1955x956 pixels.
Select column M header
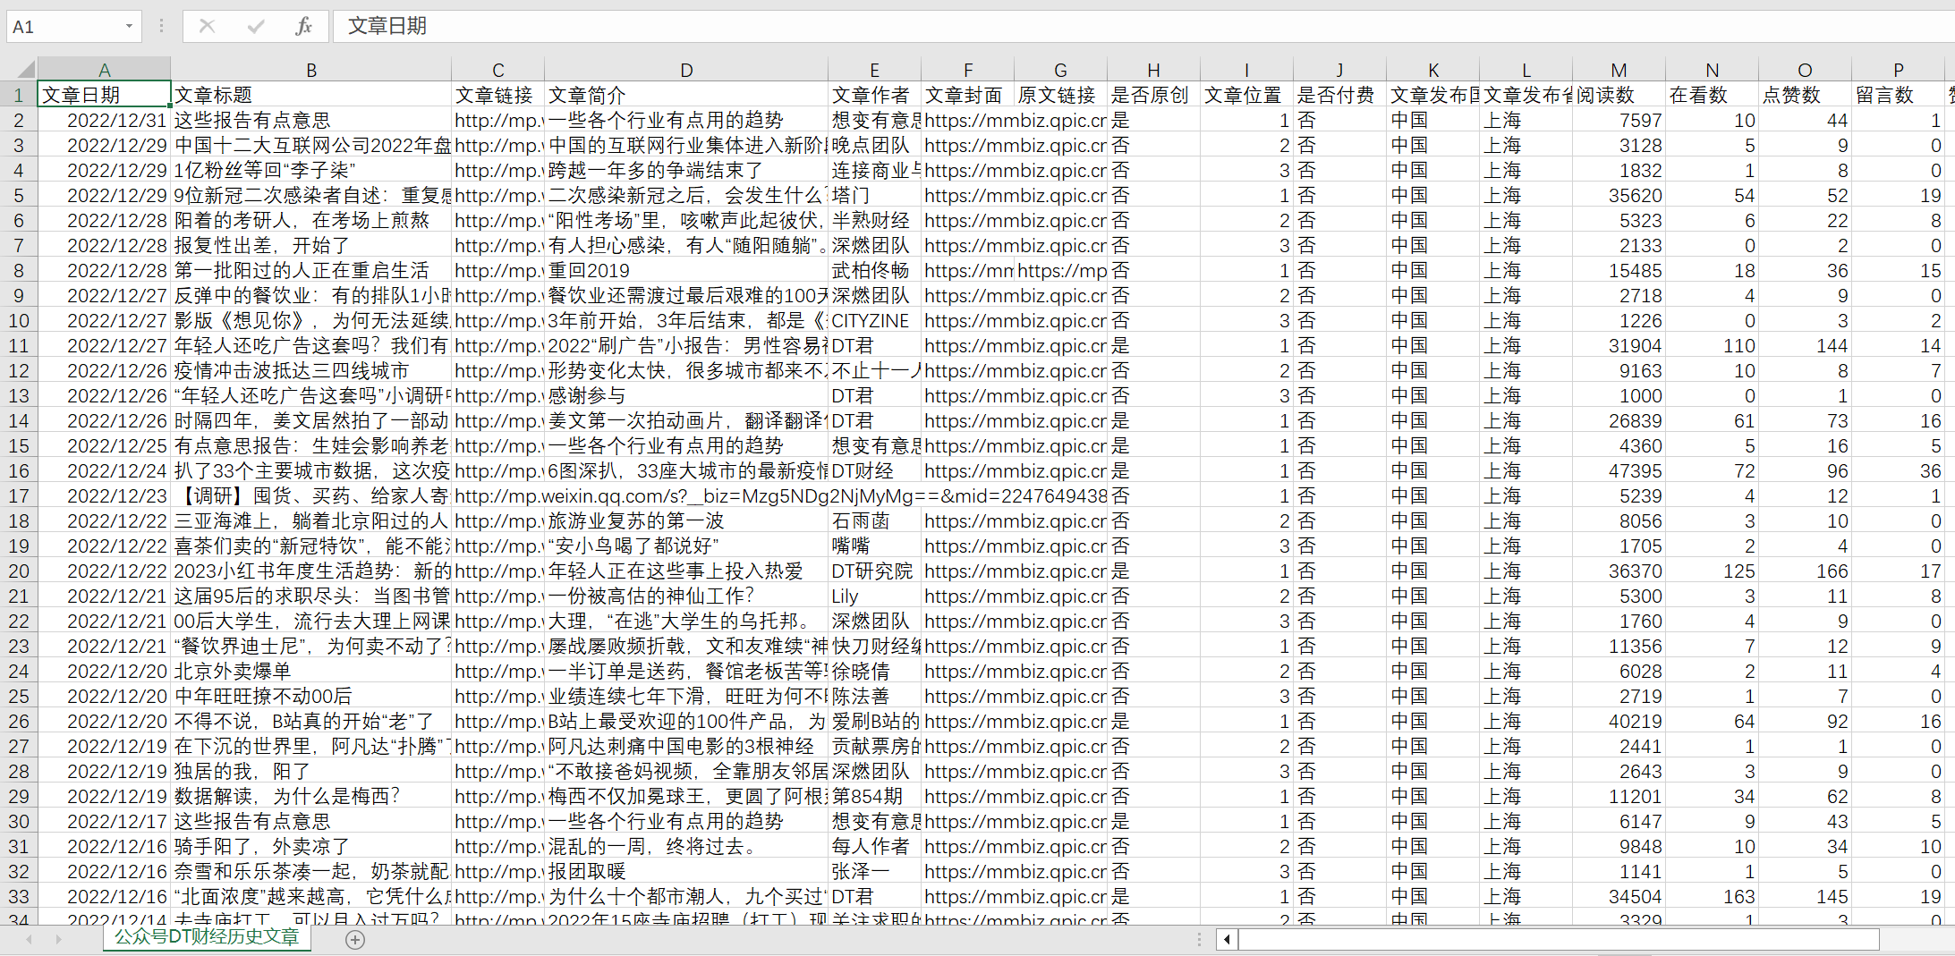[x=1619, y=70]
